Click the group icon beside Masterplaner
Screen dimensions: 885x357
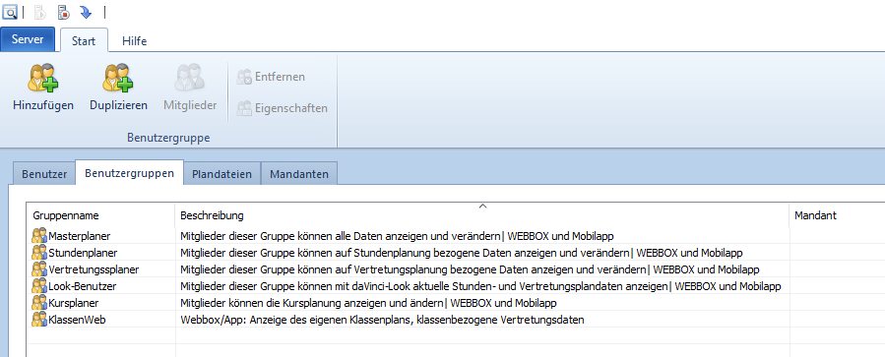coord(39,236)
